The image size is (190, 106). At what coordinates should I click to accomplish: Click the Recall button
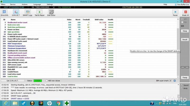pyautogui.click(x=185, y=39)
